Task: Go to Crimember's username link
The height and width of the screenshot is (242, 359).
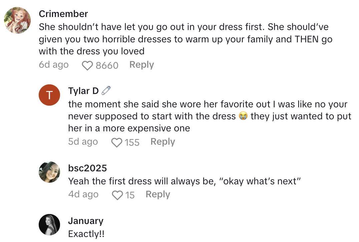Action: click(x=63, y=14)
